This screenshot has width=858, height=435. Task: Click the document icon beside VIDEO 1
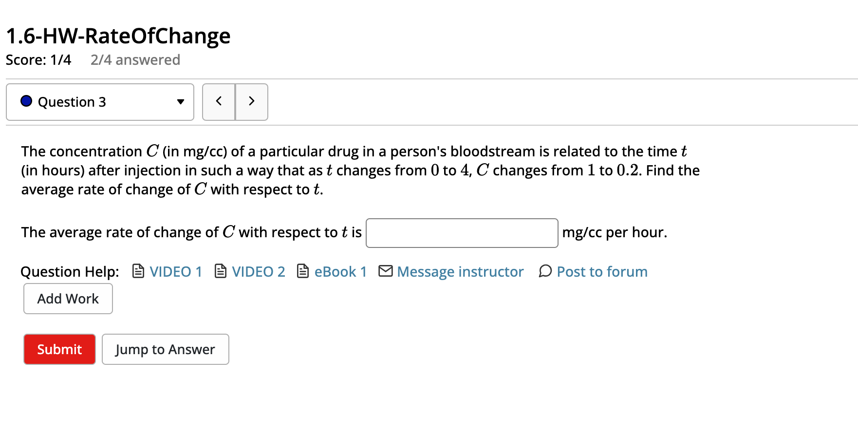138,271
